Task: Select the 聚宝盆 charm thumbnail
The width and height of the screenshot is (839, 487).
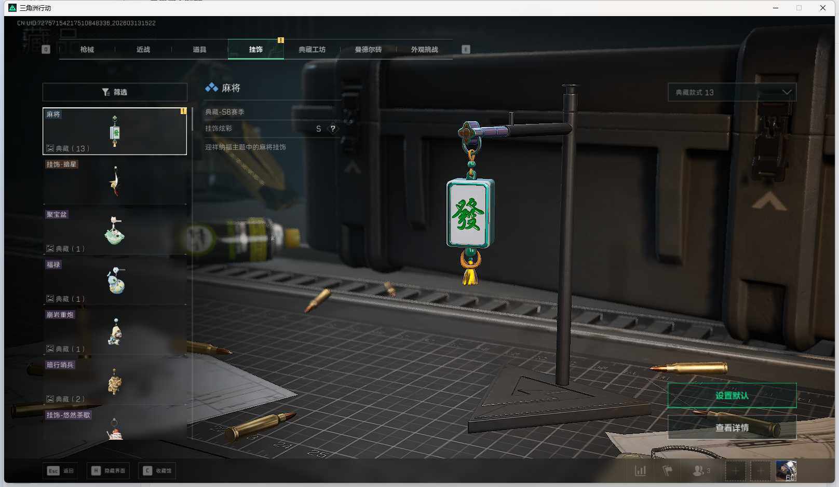Action: pos(115,231)
